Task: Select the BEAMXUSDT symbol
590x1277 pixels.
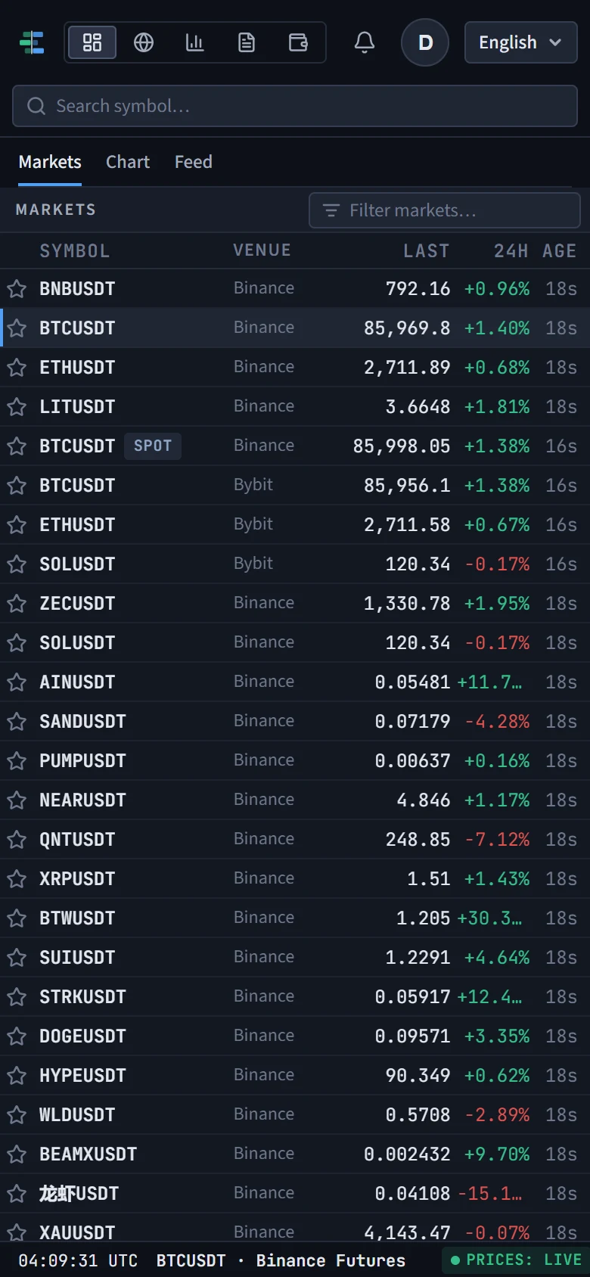Action: 88,1154
